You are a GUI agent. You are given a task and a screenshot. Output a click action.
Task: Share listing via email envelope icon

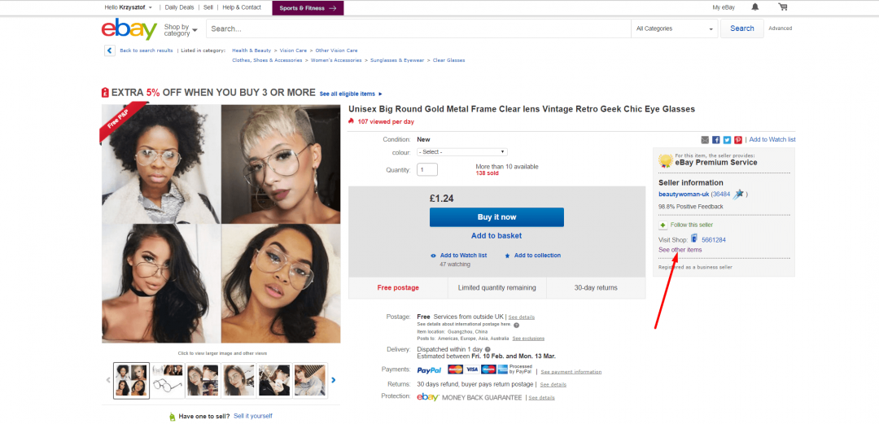[x=705, y=140]
